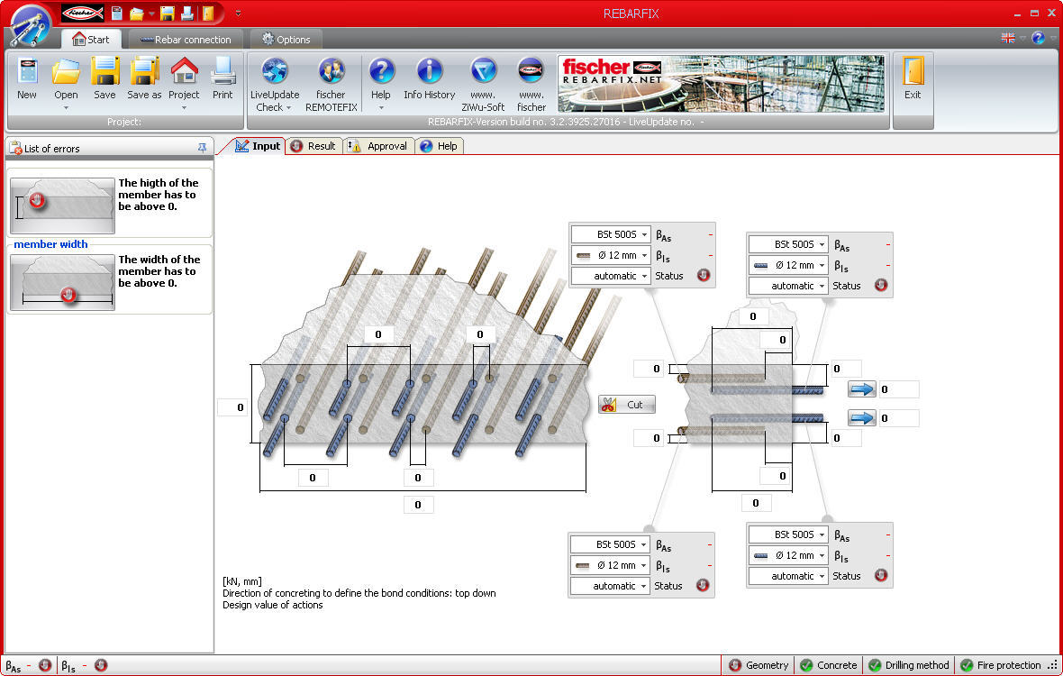Click the Open folder ribbon icon

coord(66,72)
